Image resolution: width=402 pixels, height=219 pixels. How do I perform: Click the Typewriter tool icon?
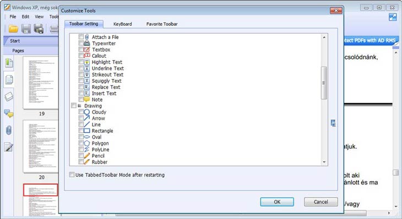(x=87, y=43)
